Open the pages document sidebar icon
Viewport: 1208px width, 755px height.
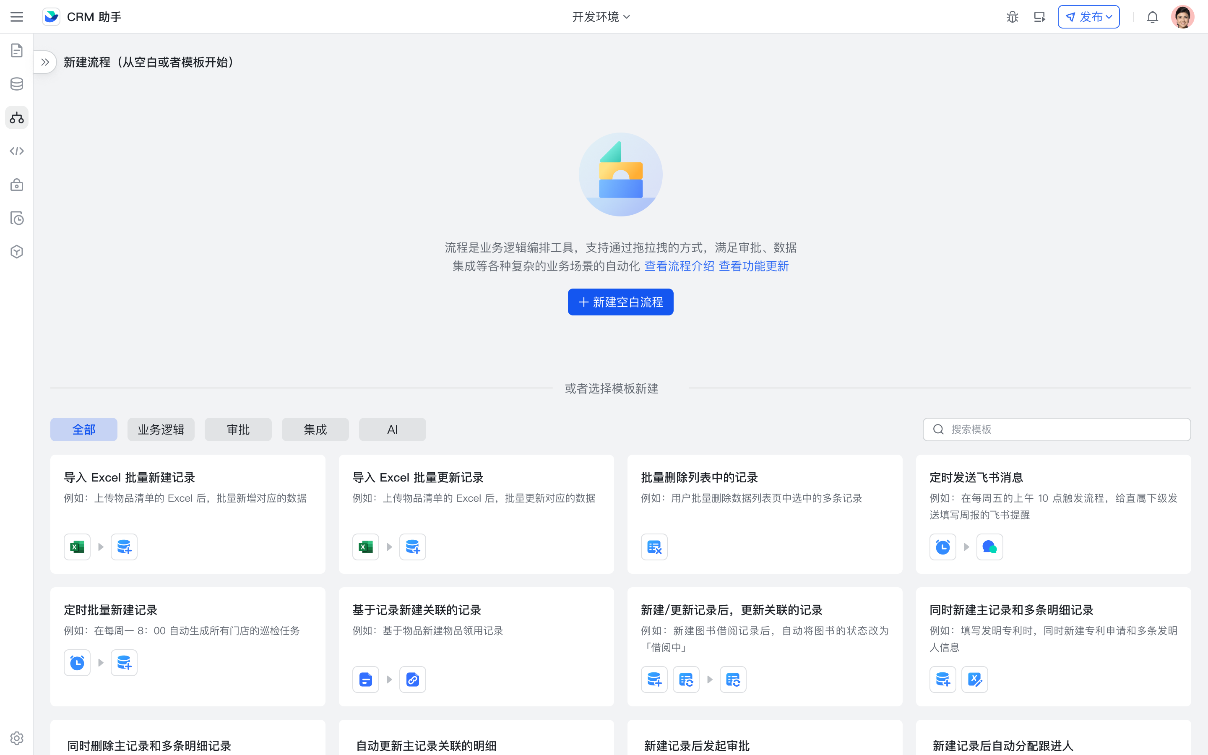tap(16, 50)
